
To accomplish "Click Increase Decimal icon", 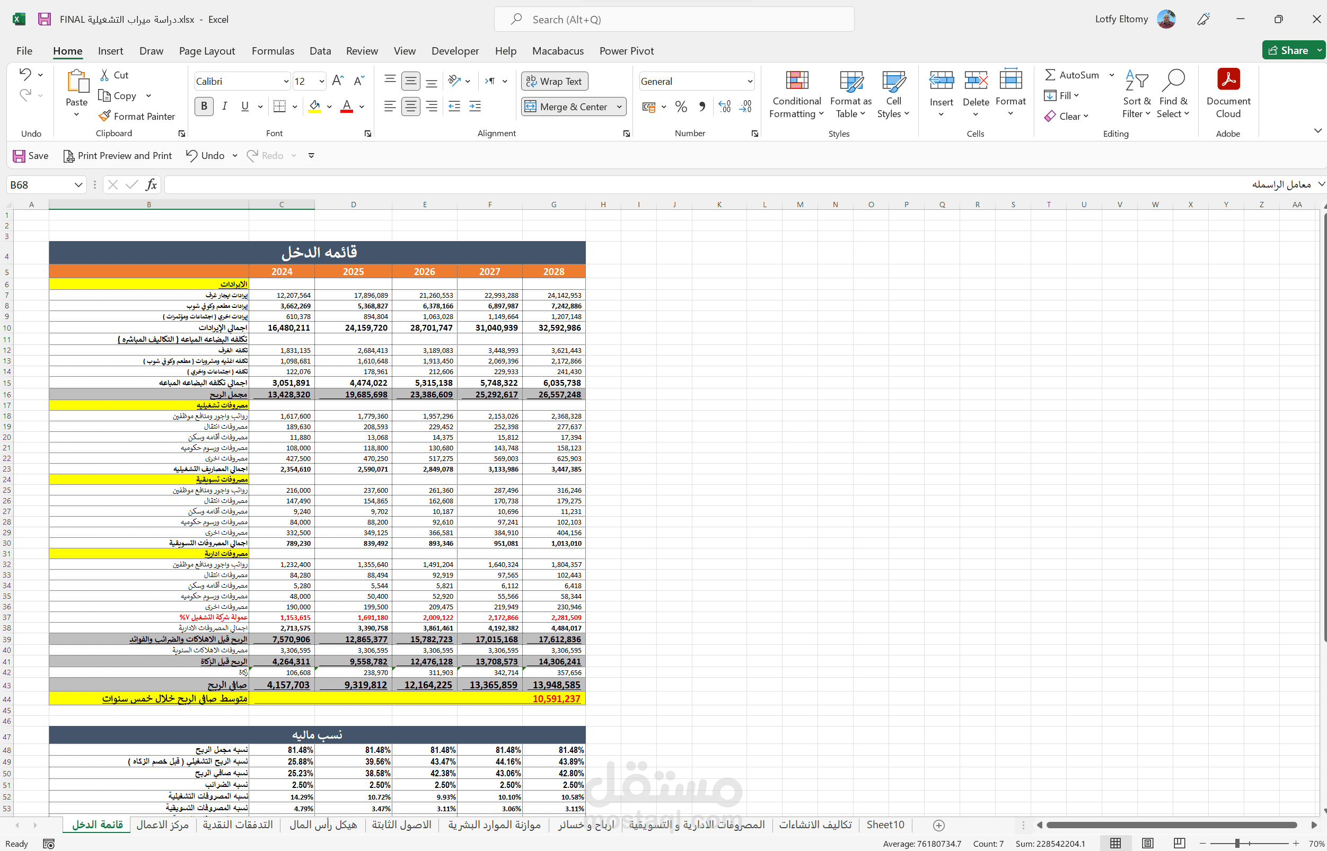I will coord(724,106).
